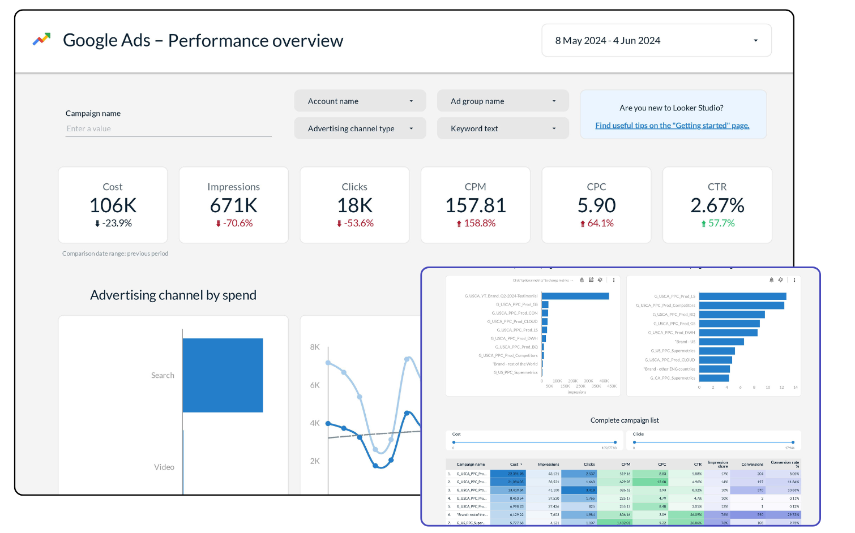This screenshot has width=855, height=533.
Task: Open the Keyword text dropdown
Action: [502, 129]
